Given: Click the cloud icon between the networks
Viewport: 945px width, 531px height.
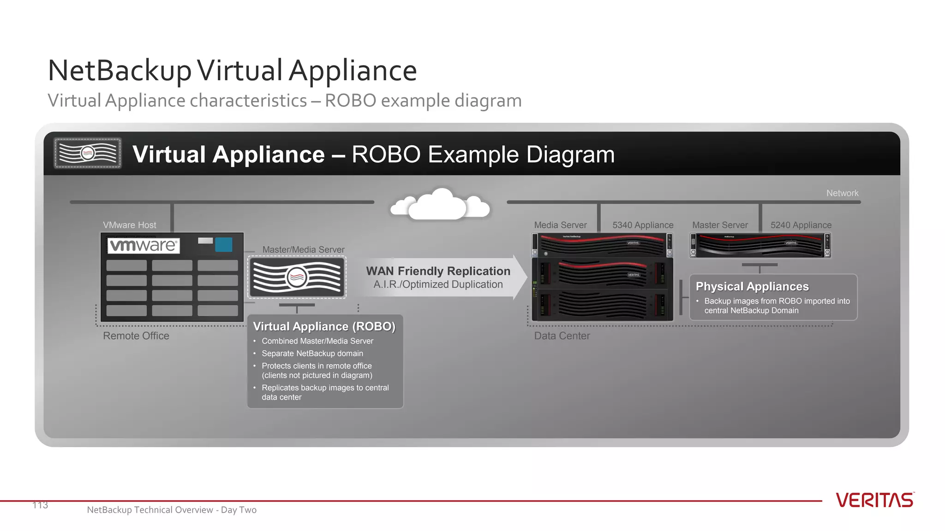Looking at the screenshot, I should (x=440, y=204).
